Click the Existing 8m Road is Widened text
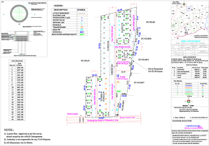 click(103, 120)
